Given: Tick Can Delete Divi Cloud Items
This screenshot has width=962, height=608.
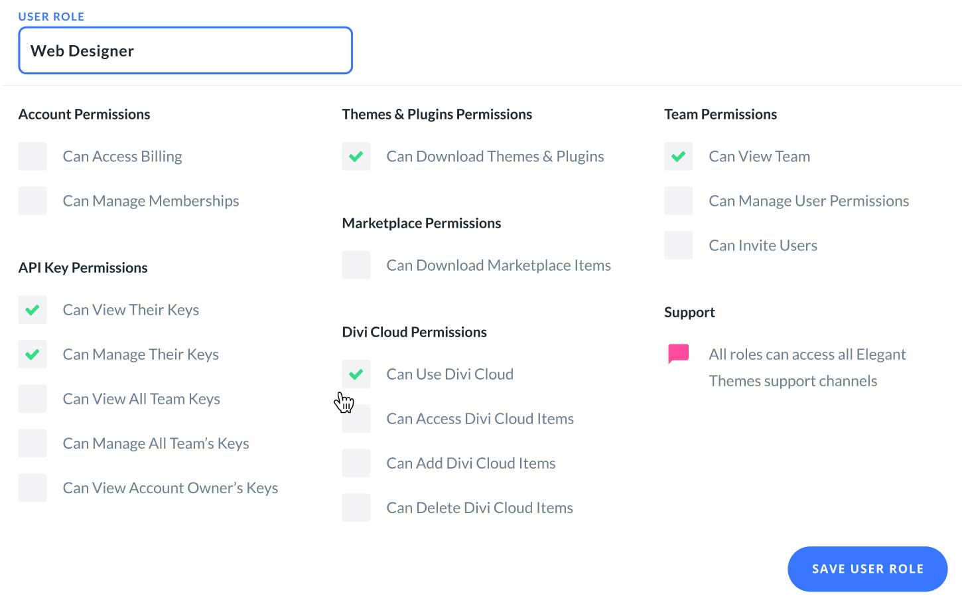Looking at the screenshot, I should click(x=356, y=508).
